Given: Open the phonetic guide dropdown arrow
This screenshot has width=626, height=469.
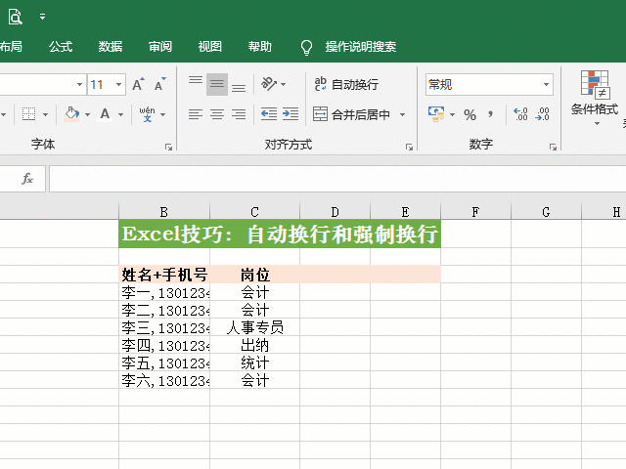Looking at the screenshot, I should [x=163, y=115].
